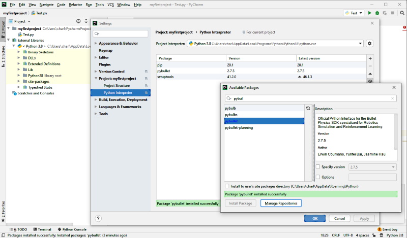Click the collapse-all icon in Project panel header

pyautogui.click(x=86, y=21)
